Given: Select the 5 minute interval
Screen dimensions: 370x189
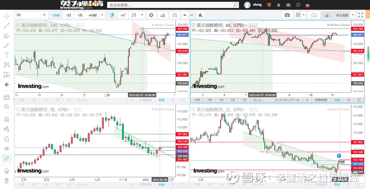Looking at the screenshot, I should pyautogui.click(x=44, y=15).
